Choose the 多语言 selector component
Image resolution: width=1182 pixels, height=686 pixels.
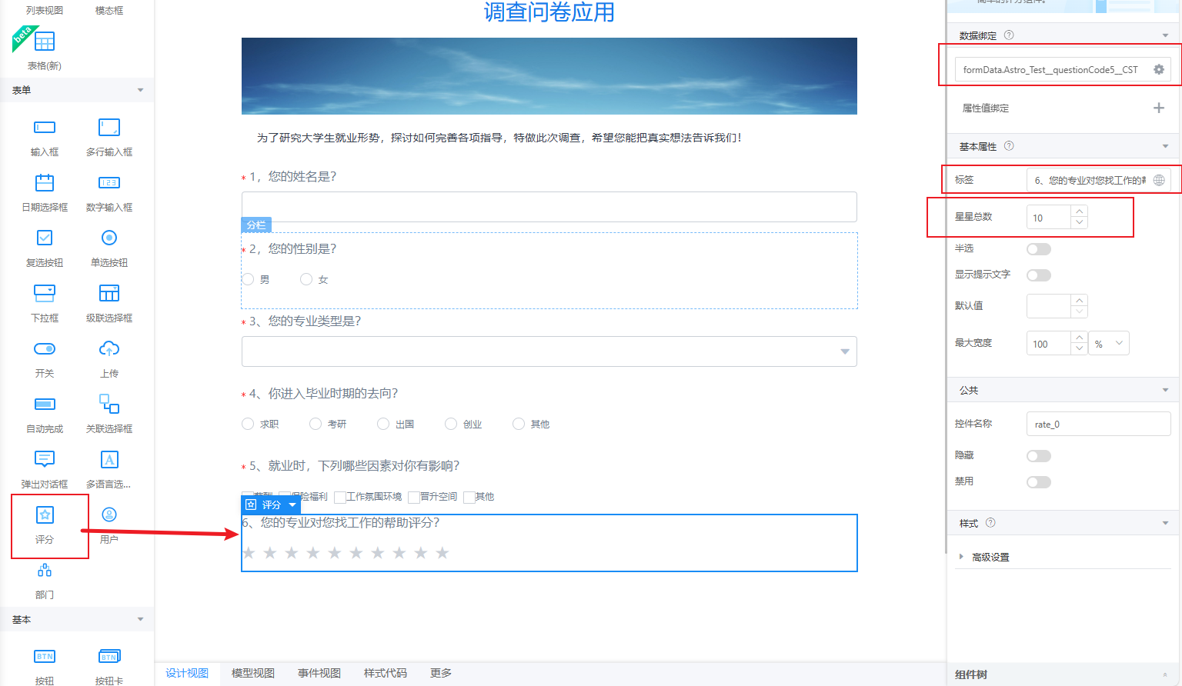pyautogui.click(x=109, y=460)
